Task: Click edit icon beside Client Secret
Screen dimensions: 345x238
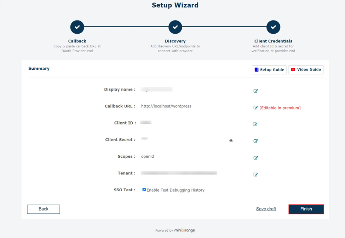Action: point(255,141)
